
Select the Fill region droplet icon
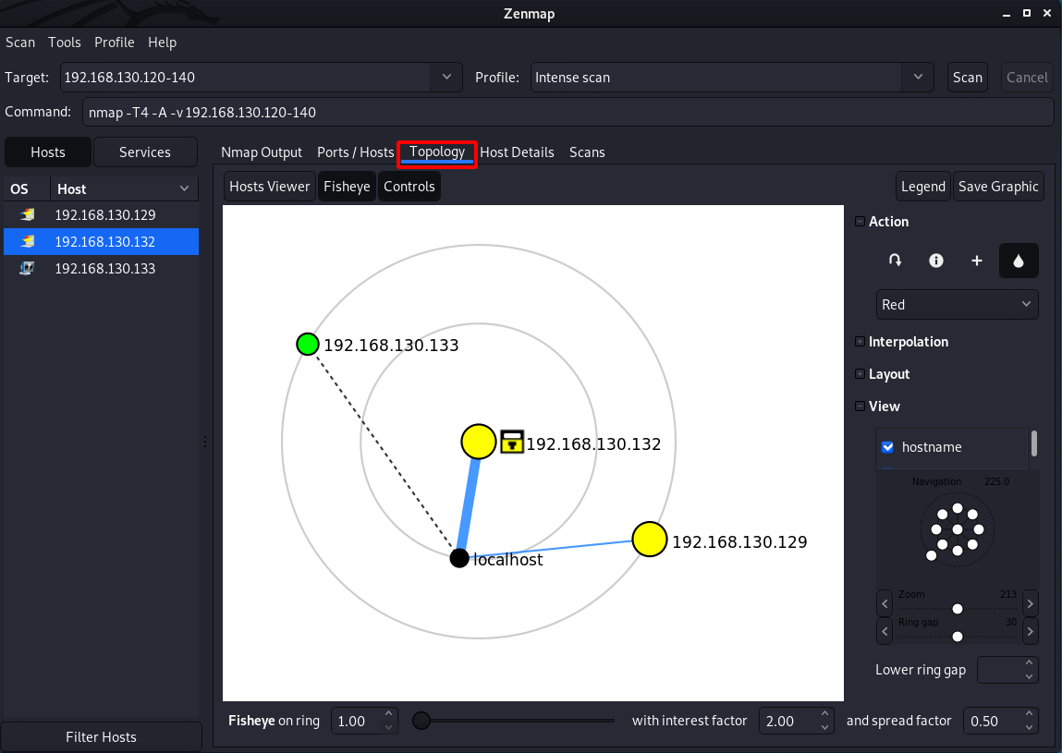pyautogui.click(x=1018, y=261)
